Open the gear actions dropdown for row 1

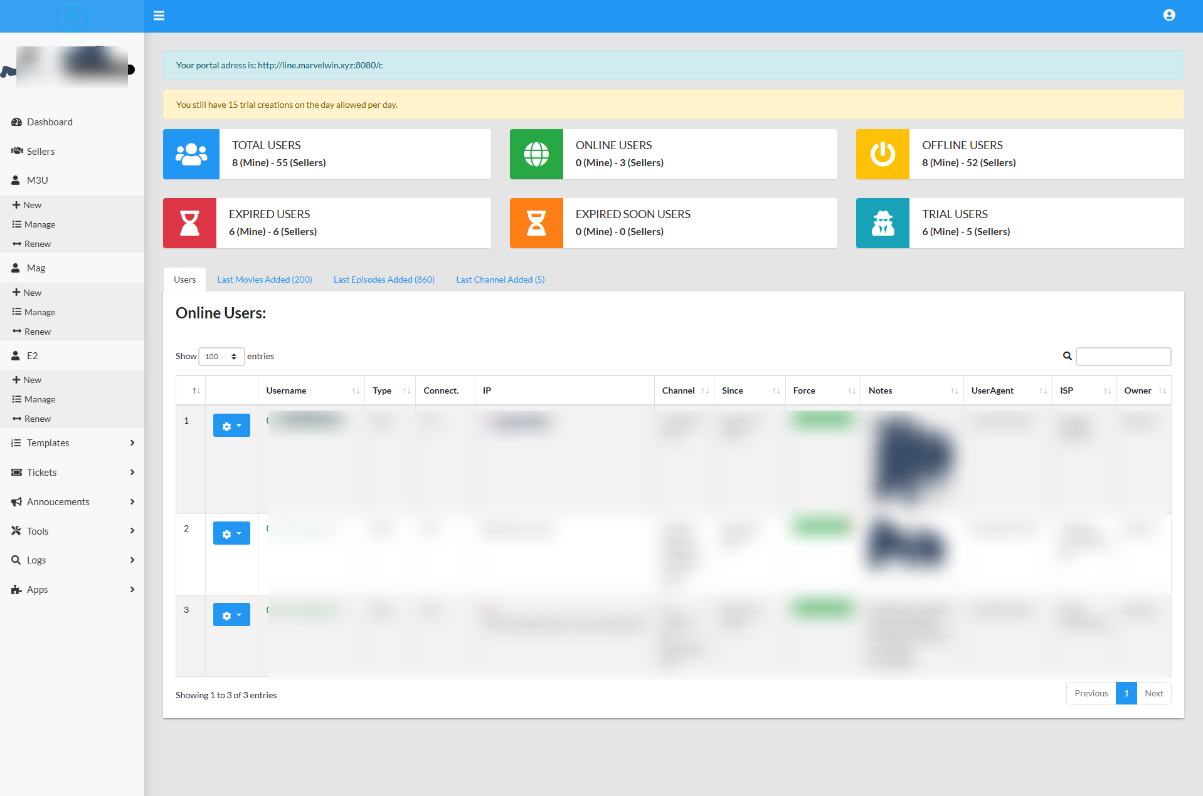click(x=231, y=426)
